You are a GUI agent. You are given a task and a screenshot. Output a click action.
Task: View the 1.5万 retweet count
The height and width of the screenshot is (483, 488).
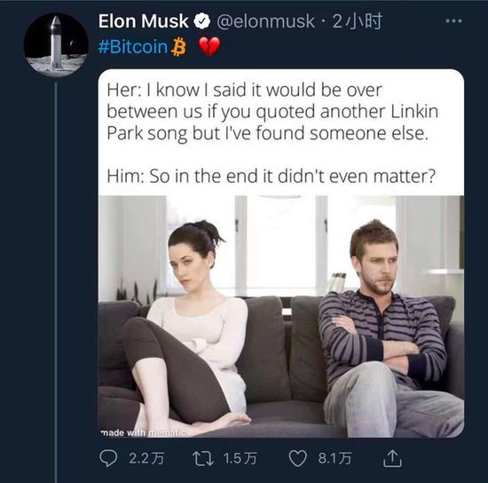240,459
